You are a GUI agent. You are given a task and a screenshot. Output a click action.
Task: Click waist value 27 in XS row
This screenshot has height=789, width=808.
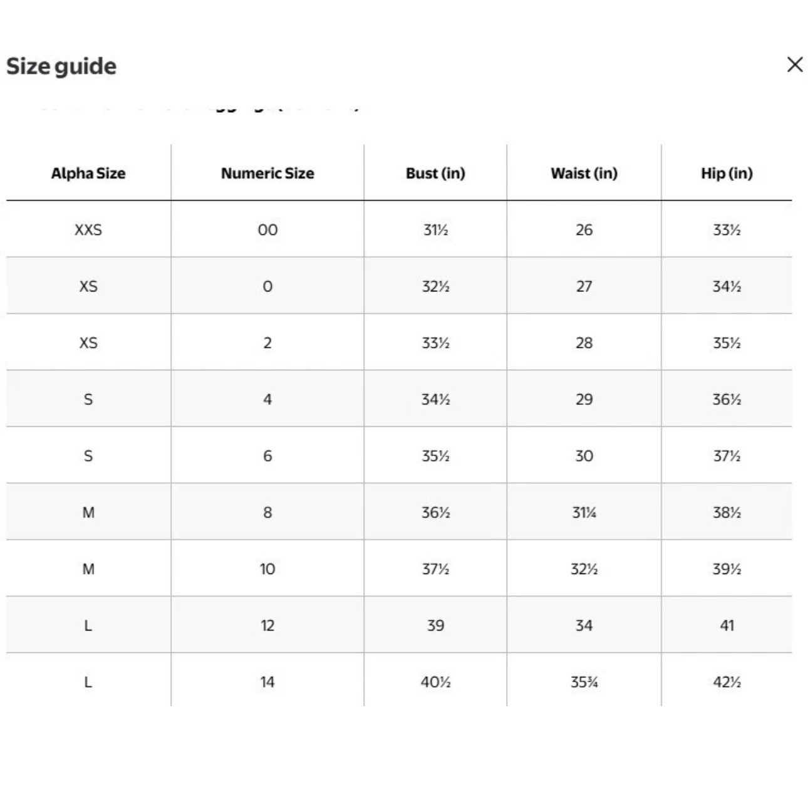[x=584, y=286]
